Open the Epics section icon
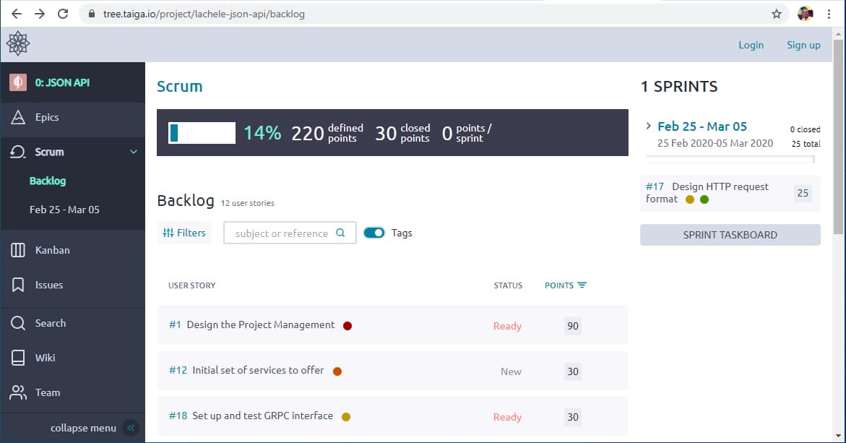 (18, 117)
